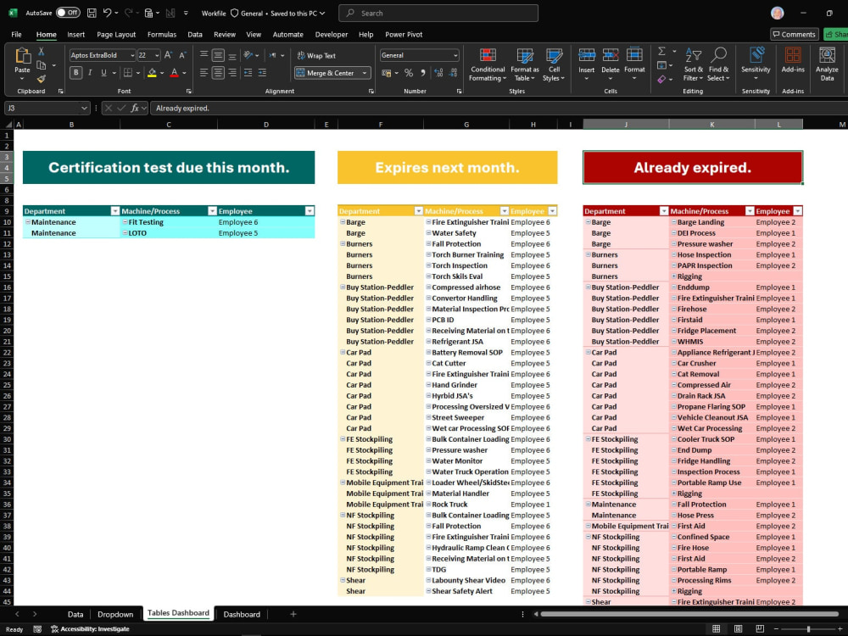Open the Name Box dropdown

(x=84, y=109)
